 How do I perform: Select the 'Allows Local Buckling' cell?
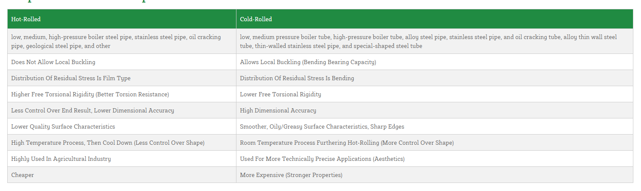pos(308,62)
